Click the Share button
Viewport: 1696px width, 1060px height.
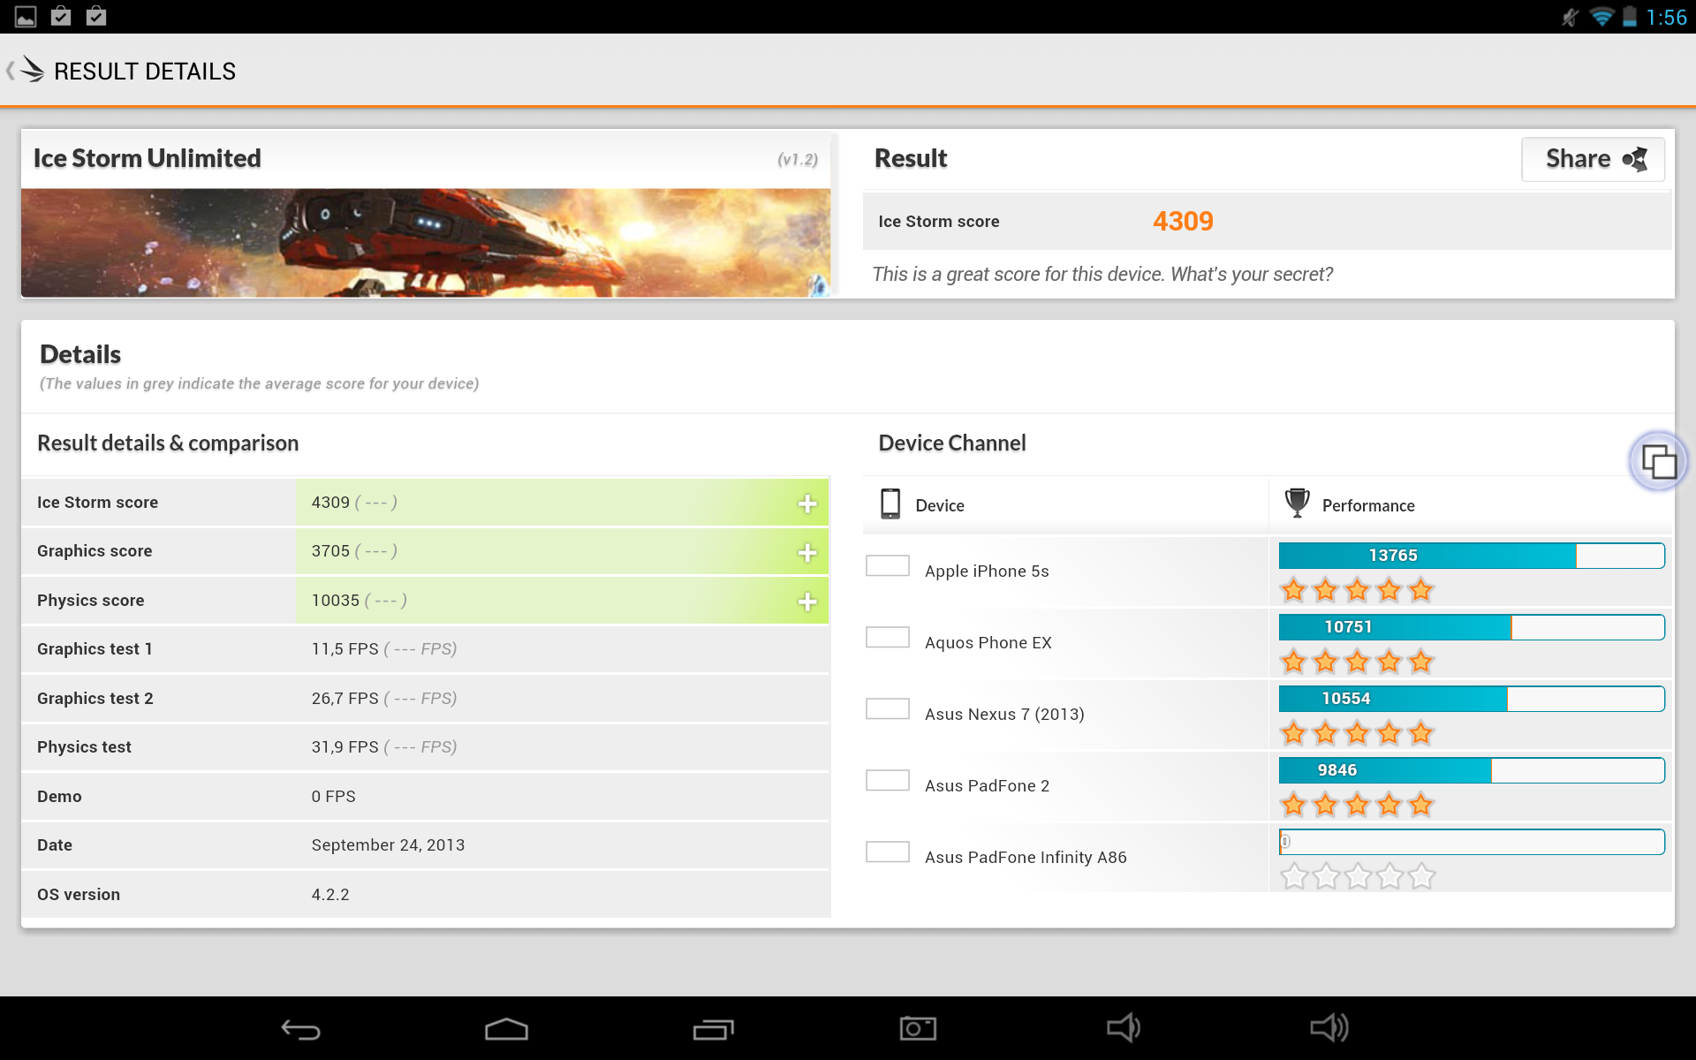1593,159
